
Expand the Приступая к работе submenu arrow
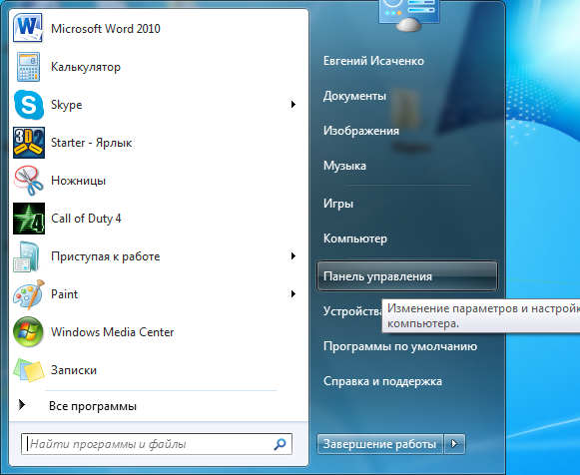(x=293, y=256)
